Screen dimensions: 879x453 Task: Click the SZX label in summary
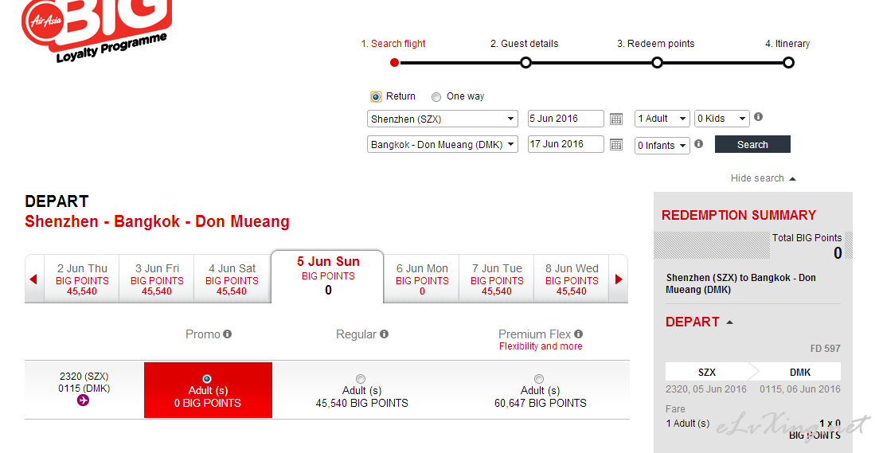click(707, 373)
